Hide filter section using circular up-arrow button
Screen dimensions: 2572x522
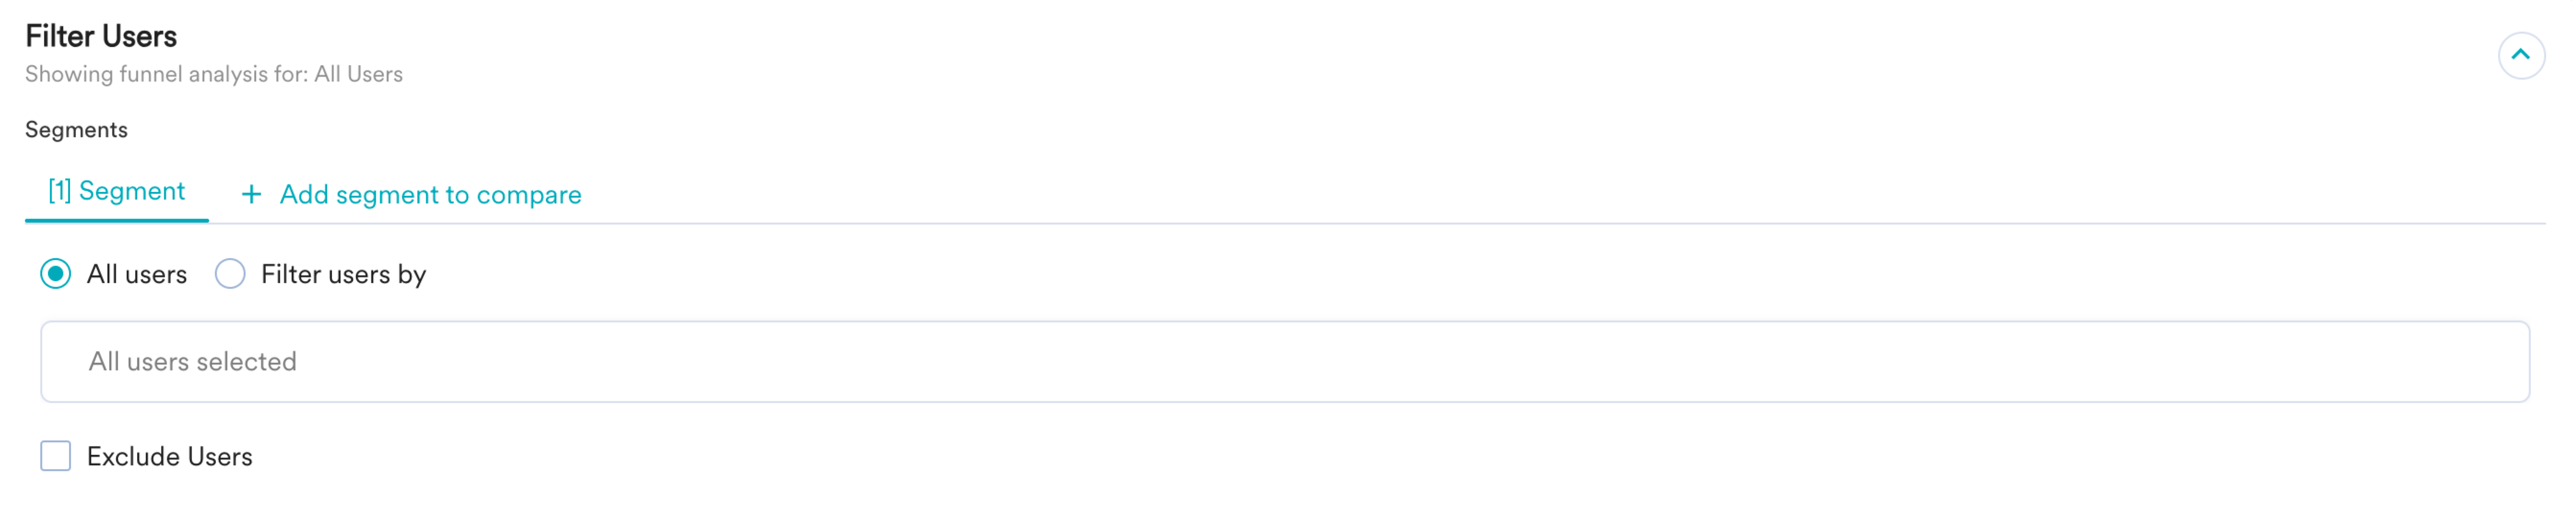[2520, 55]
